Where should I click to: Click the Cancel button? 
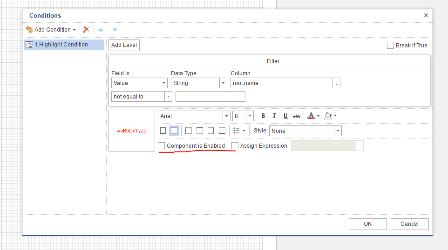point(409,224)
